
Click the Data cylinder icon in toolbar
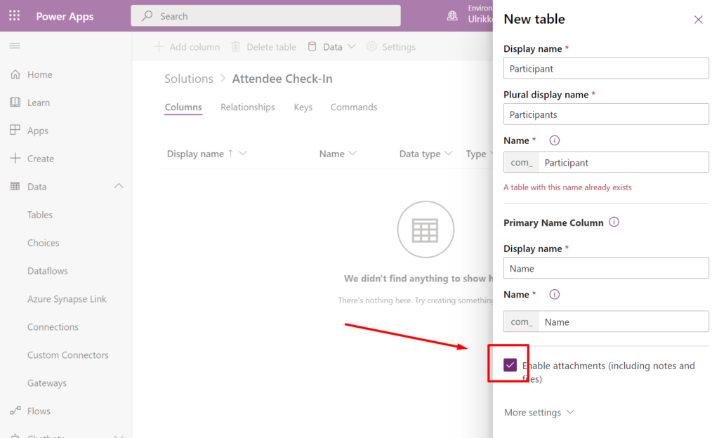[x=312, y=46]
